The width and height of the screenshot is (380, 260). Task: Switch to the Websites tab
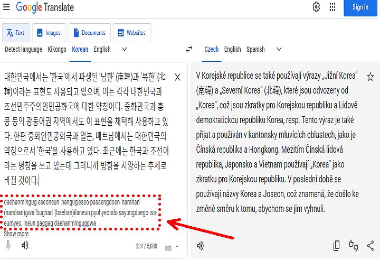(132, 33)
